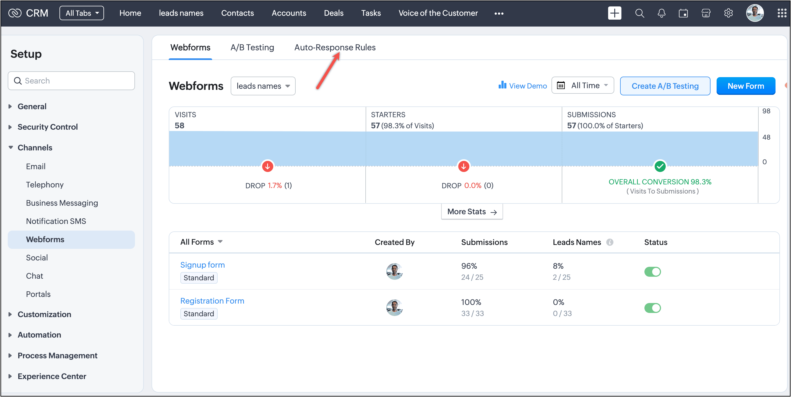Open the search magnifier in top bar
The image size is (791, 397).
click(639, 13)
